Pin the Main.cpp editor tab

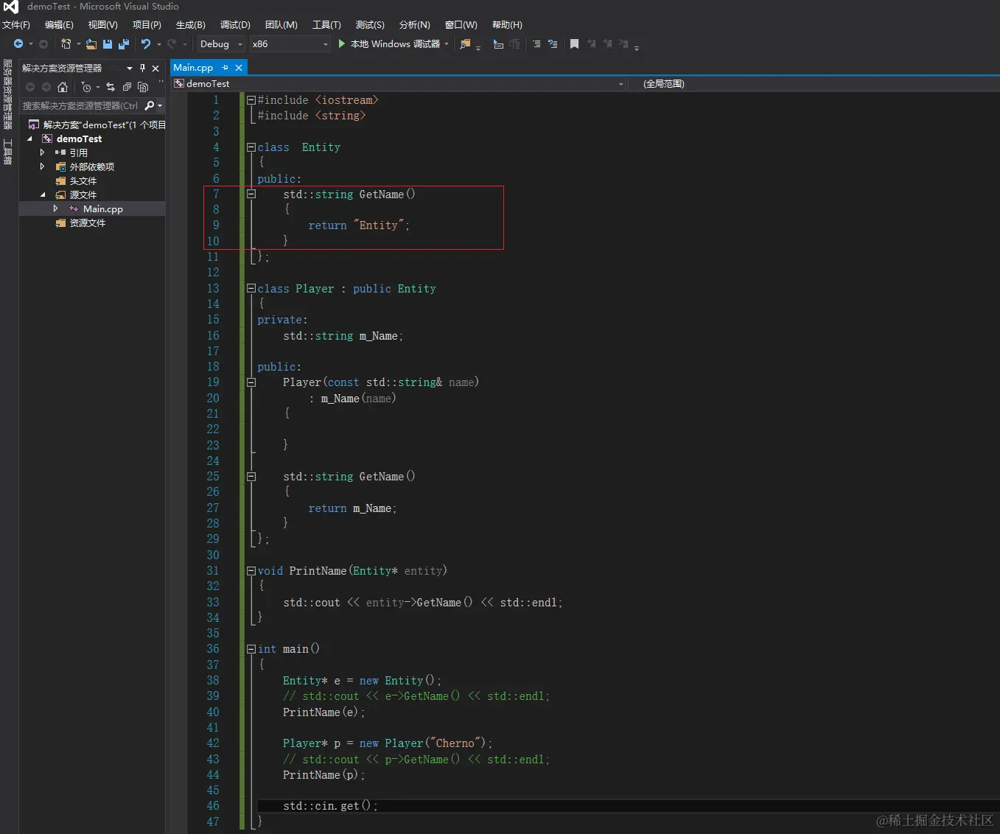tap(225, 68)
